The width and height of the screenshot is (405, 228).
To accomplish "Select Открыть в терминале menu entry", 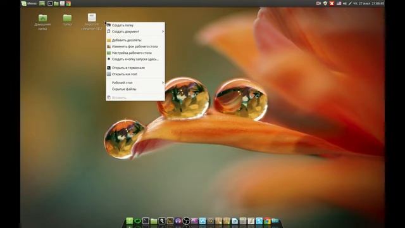I will point(135,68).
